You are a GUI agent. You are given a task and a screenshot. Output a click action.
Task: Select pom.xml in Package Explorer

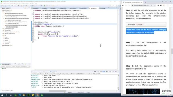(6, 44)
